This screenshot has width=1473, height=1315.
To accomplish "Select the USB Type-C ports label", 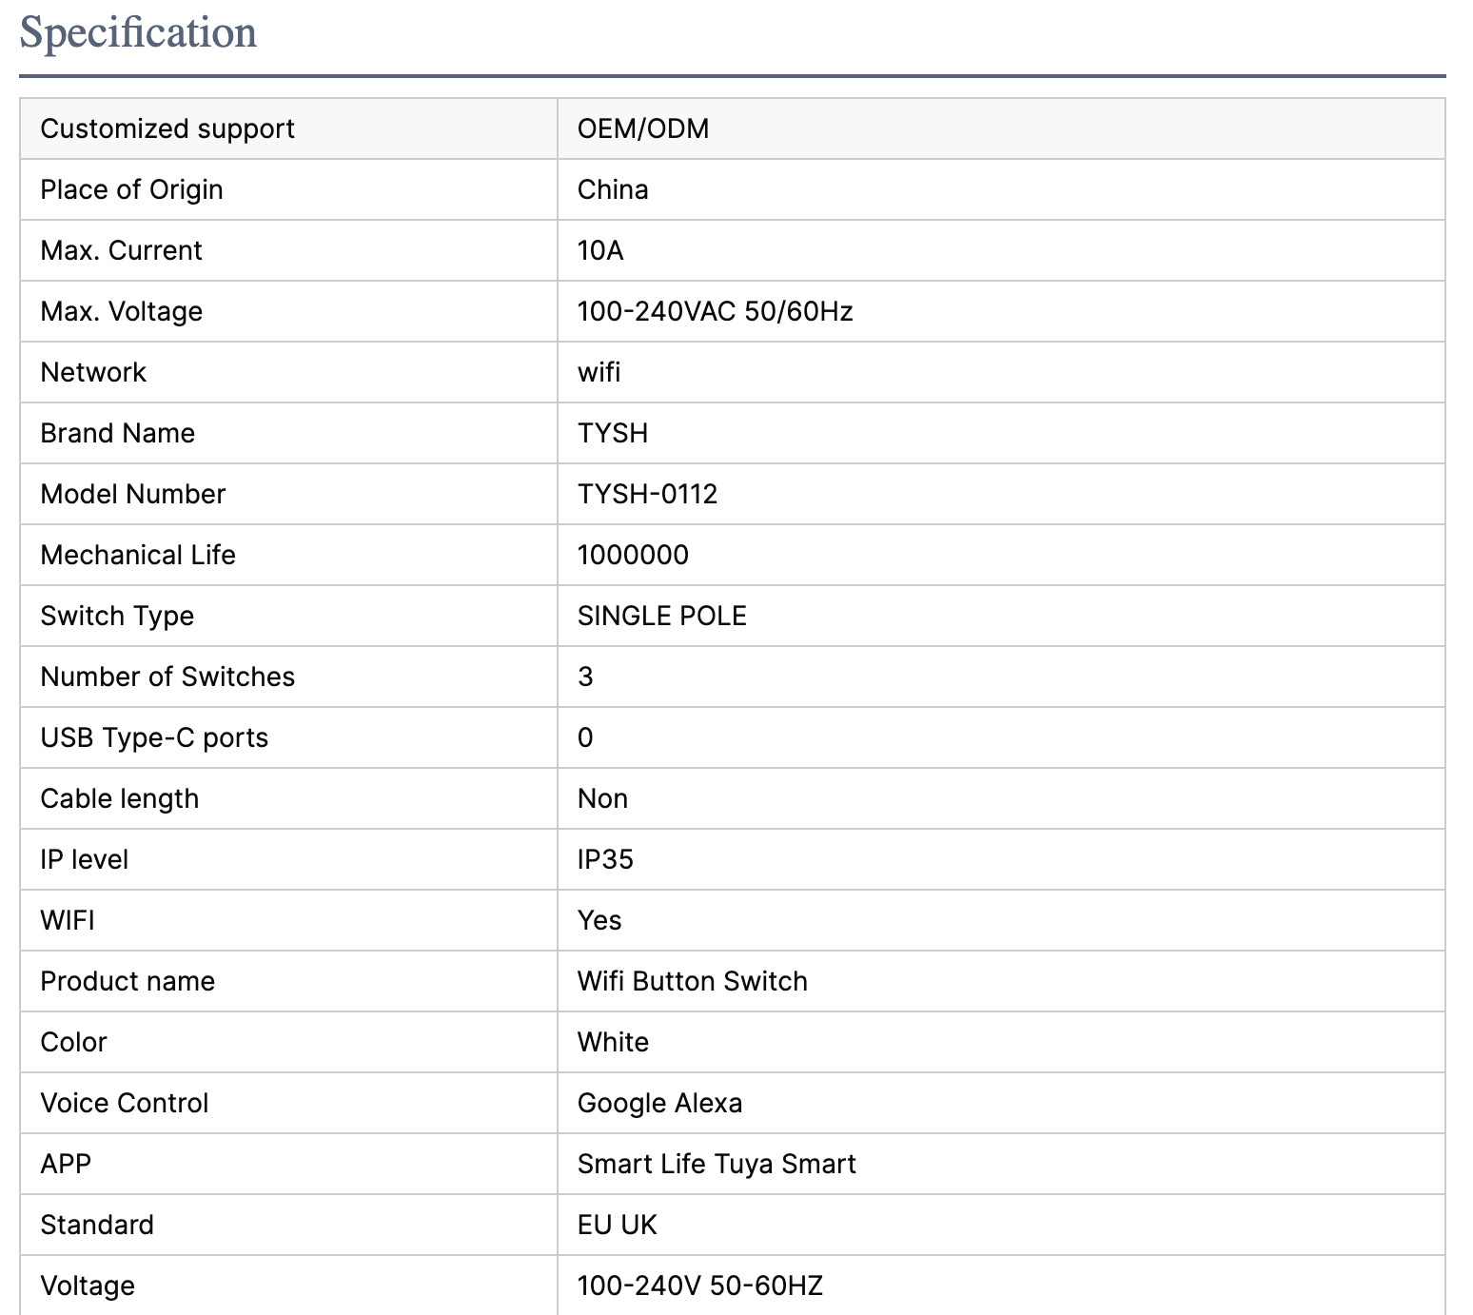I will click(154, 737).
